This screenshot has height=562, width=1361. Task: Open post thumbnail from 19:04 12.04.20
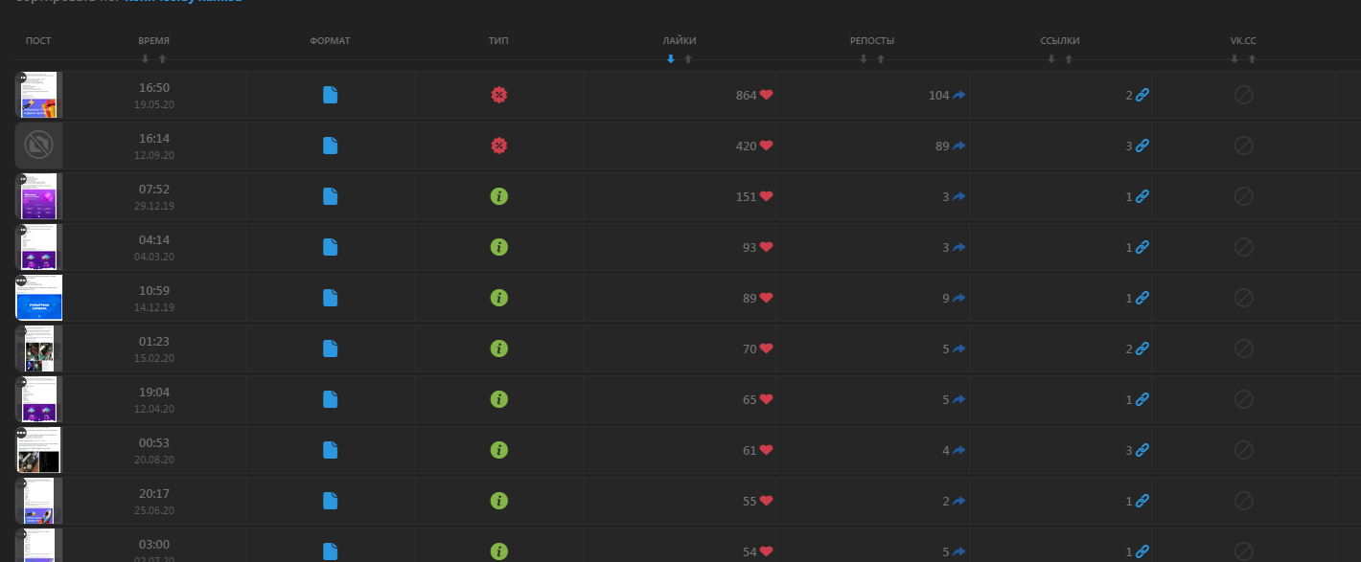(x=38, y=399)
